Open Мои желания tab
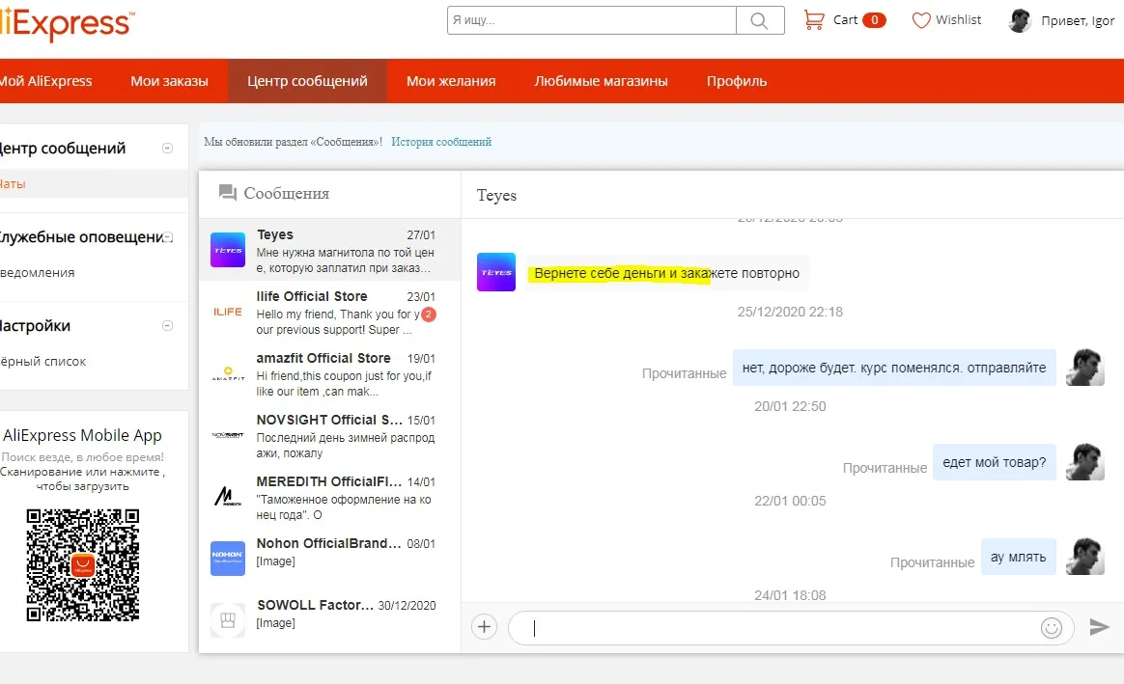This screenshot has width=1124, height=684. [x=451, y=81]
